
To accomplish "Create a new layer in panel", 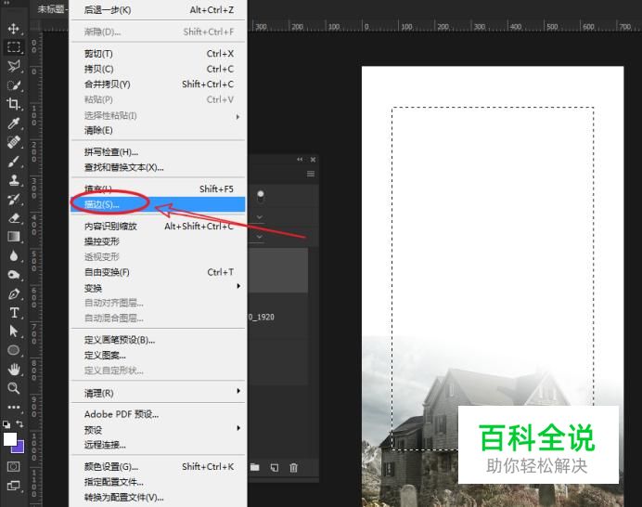I will tap(275, 467).
